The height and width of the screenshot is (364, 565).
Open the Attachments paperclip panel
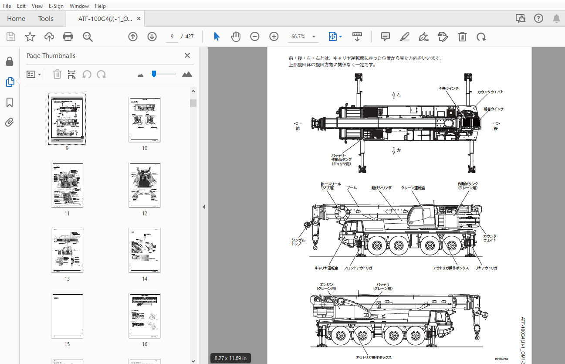10,122
